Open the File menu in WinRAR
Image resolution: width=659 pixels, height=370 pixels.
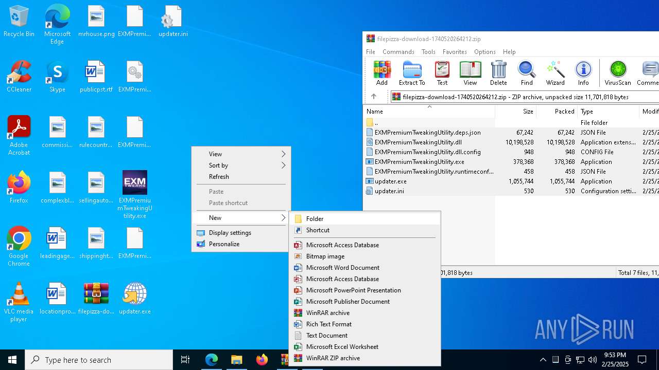pos(371,52)
